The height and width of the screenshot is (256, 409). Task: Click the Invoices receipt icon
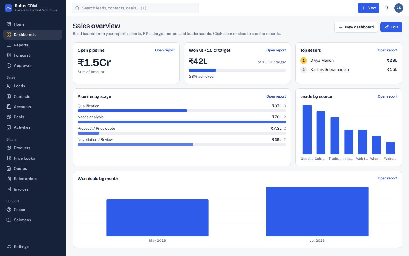click(9, 189)
